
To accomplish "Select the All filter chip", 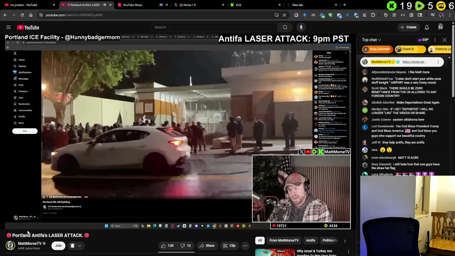I will pyautogui.click(x=260, y=241).
